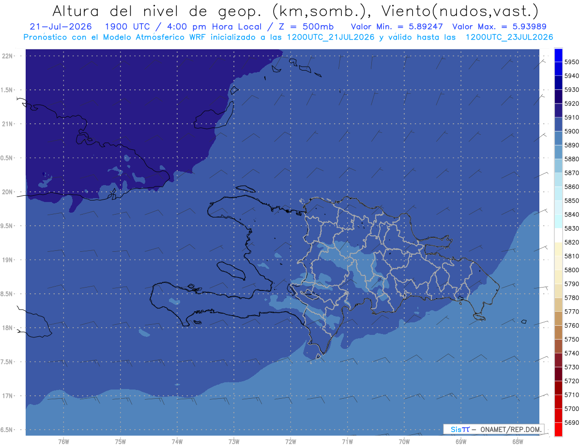The image size is (581, 448).
Task: Select the "Valor Min. = 5.89247" text
Action: point(397,27)
